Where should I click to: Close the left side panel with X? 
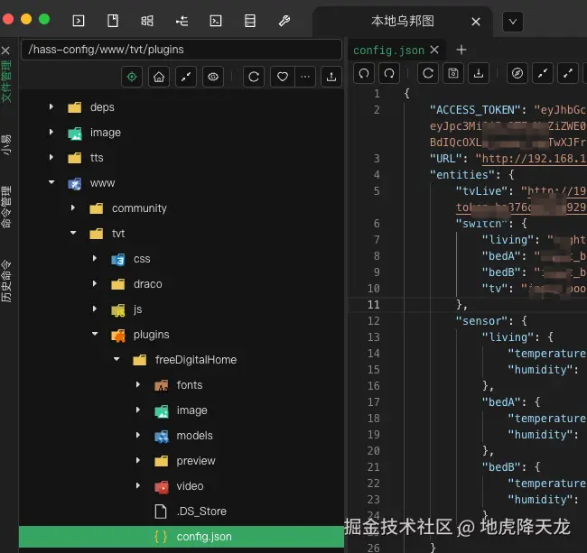click(5, 51)
